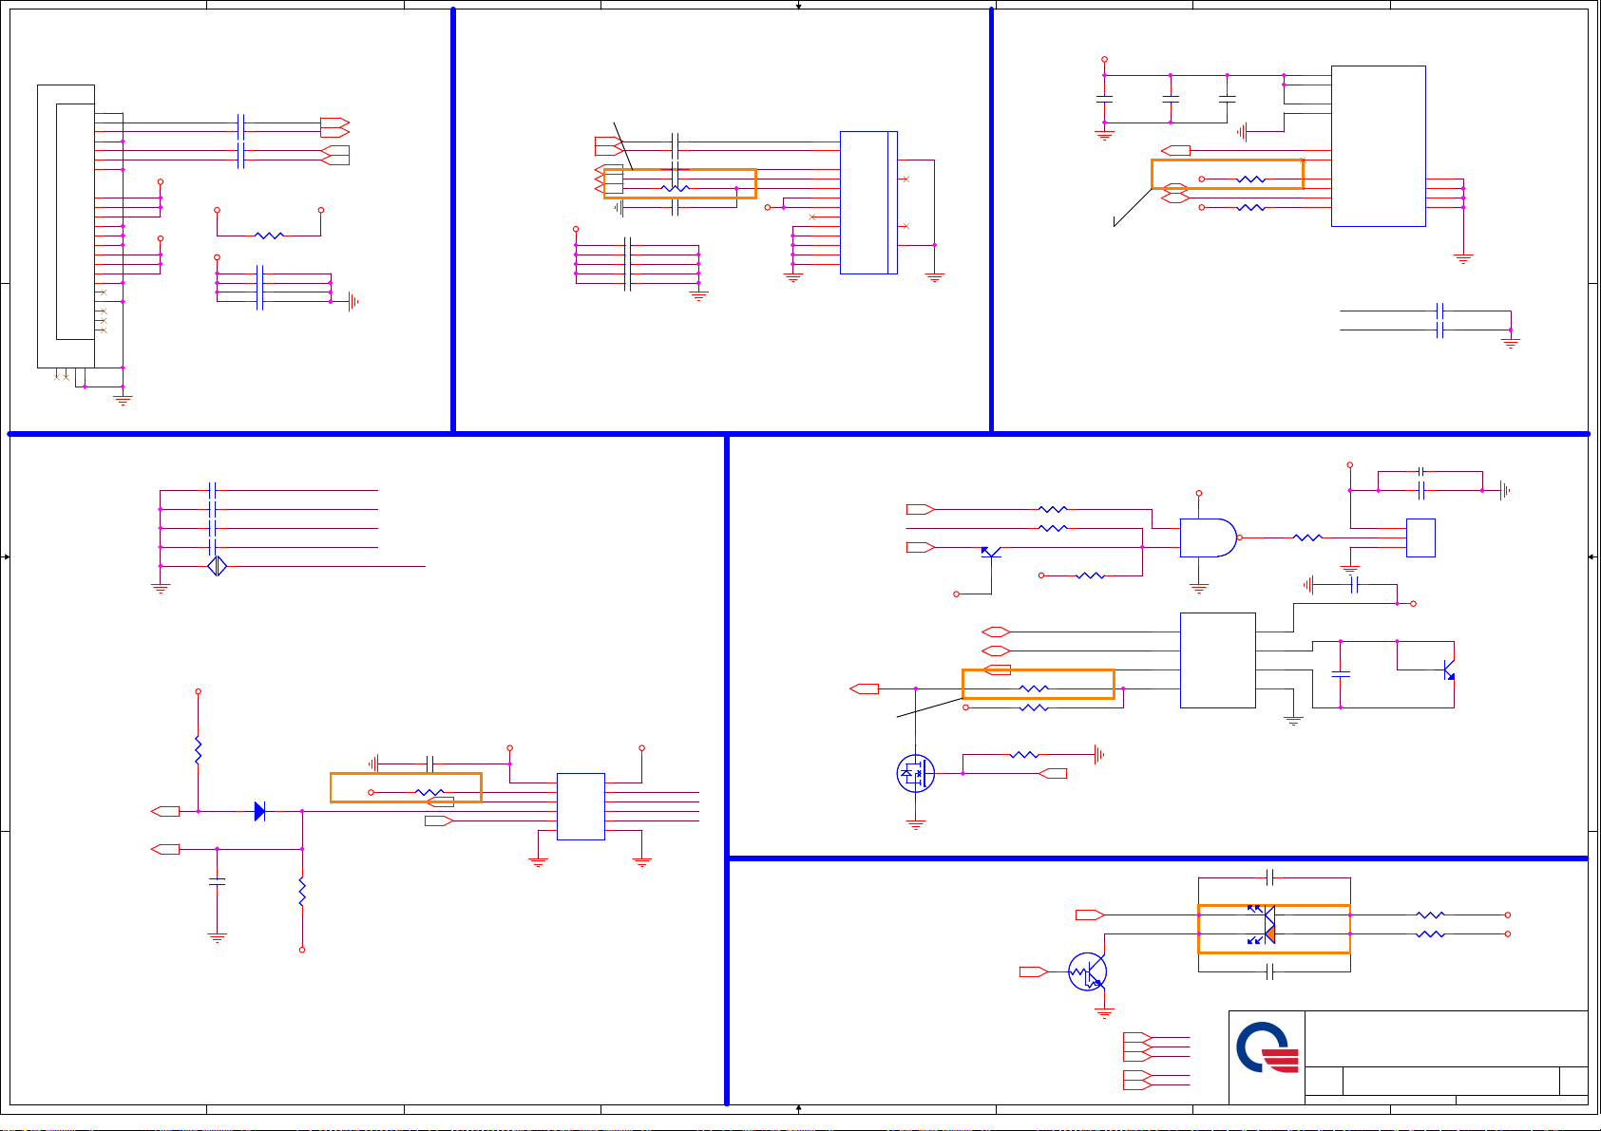Image resolution: width=1601 pixels, height=1131 pixels.
Task: Select the diamond-shaped component below the capacitor stack
Action: coord(217,566)
